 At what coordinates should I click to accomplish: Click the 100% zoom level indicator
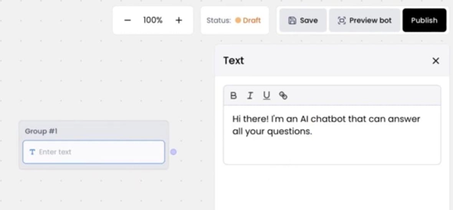pos(153,20)
